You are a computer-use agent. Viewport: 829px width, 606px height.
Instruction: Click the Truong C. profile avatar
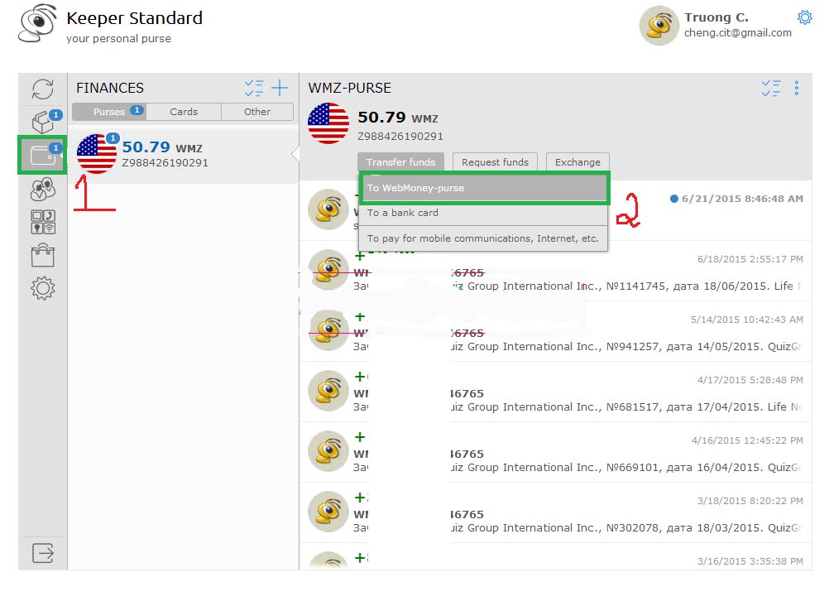(659, 26)
